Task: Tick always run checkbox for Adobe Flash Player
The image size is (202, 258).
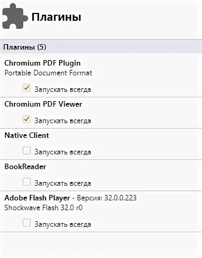Action: tap(27, 223)
